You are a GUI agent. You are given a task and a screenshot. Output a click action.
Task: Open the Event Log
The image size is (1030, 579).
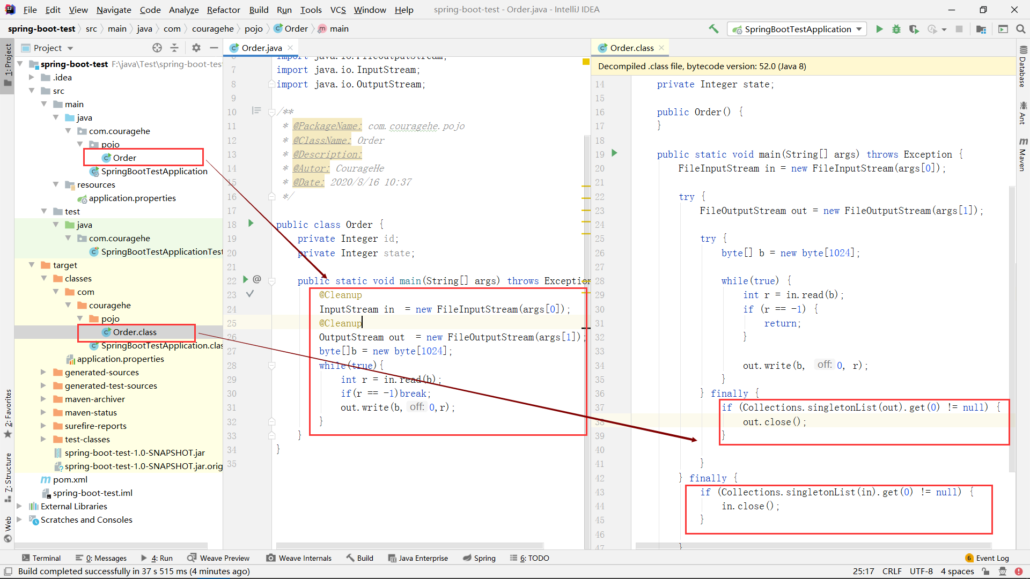pyautogui.click(x=987, y=558)
